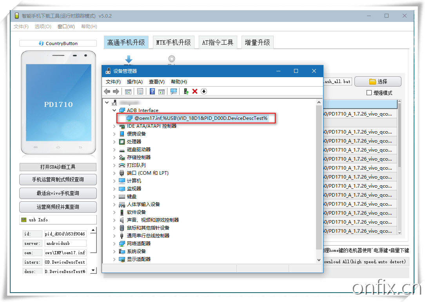Click the blue download arrow icon
Viewport: 425px width, 302px height.
coord(128,60)
